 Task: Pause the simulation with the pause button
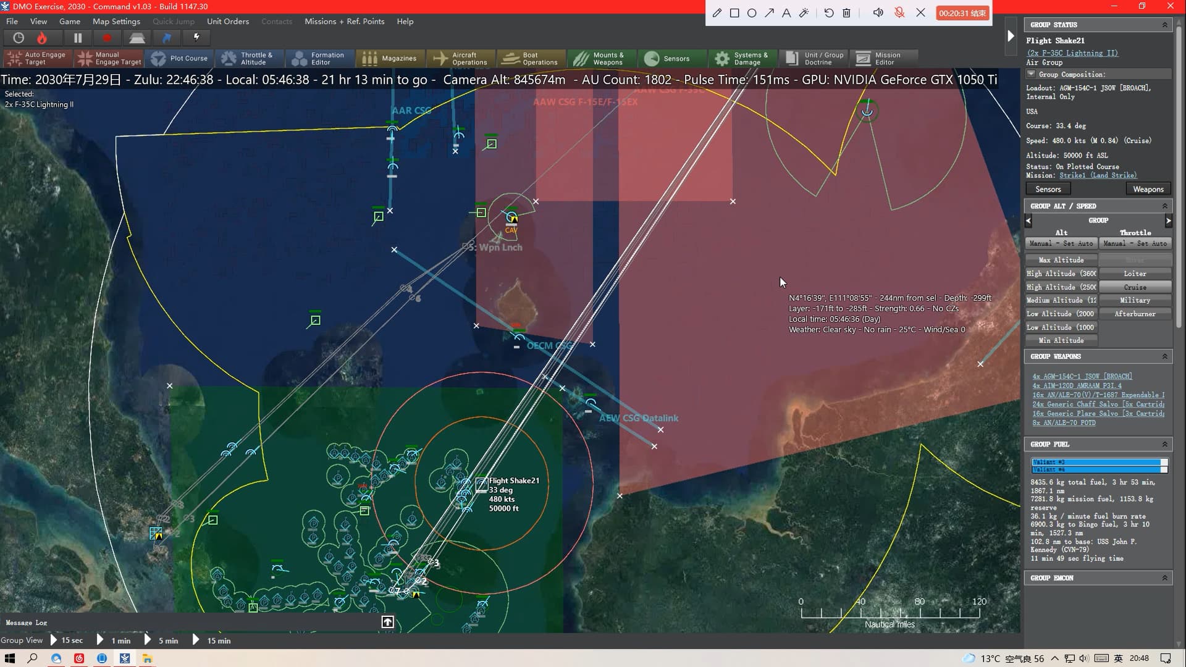point(78,38)
